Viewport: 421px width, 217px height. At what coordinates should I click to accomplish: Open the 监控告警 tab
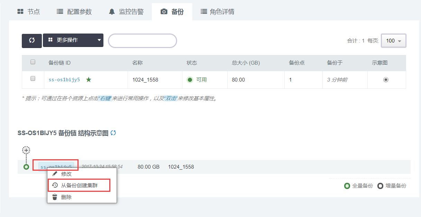click(x=126, y=12)
